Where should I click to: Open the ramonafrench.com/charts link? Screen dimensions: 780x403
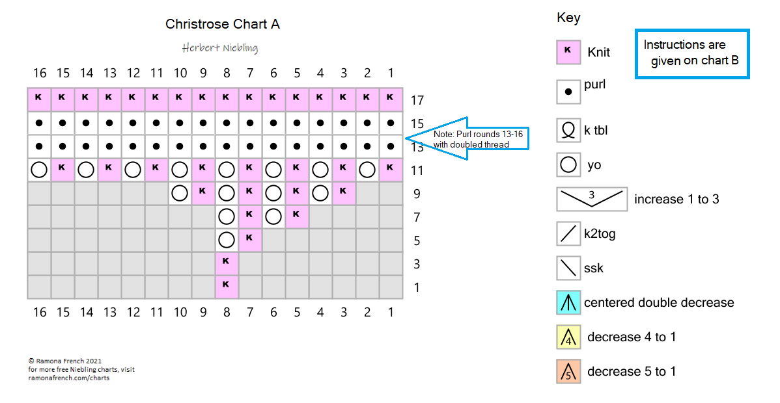[x=68, y=378]
